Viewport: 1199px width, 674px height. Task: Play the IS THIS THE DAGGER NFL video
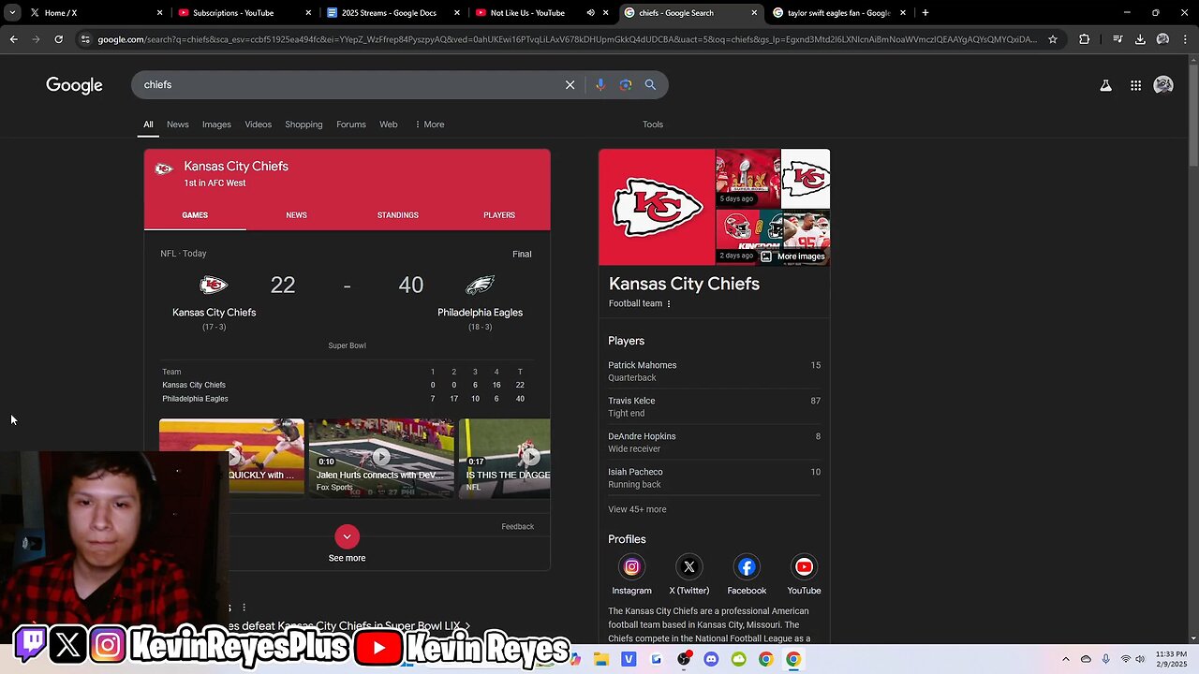[504, 458]
